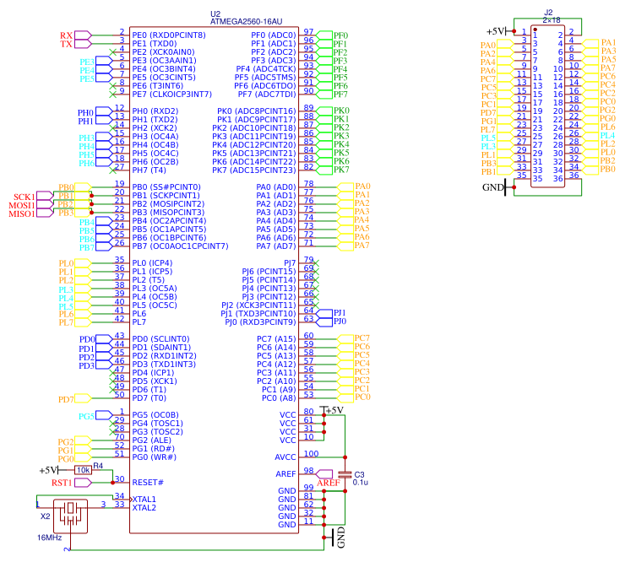625x562 pixels.
Task: Click the 10k resistor R4 symbol
Action: (84, 470)
